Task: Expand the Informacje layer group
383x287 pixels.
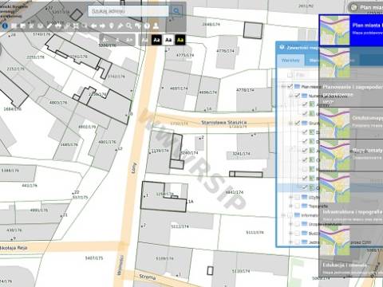Action: (284, 215)
